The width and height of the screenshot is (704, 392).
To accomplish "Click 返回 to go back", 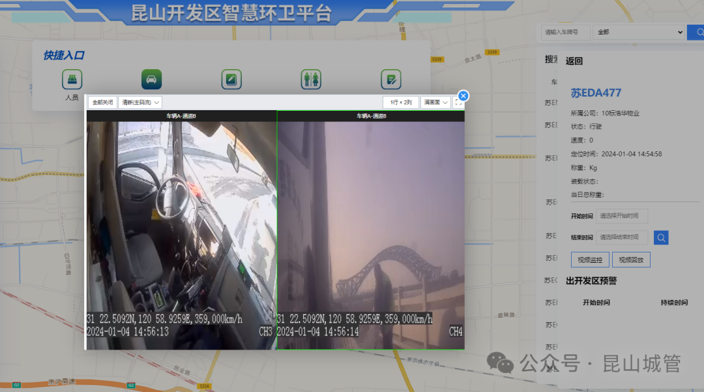I will click(574, 61).
